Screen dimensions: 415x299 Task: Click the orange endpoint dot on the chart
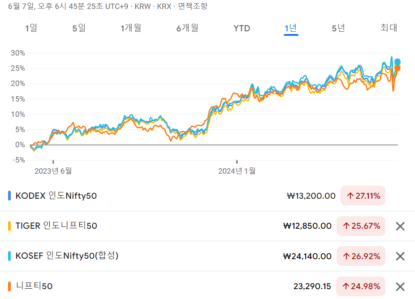[397, 68]
